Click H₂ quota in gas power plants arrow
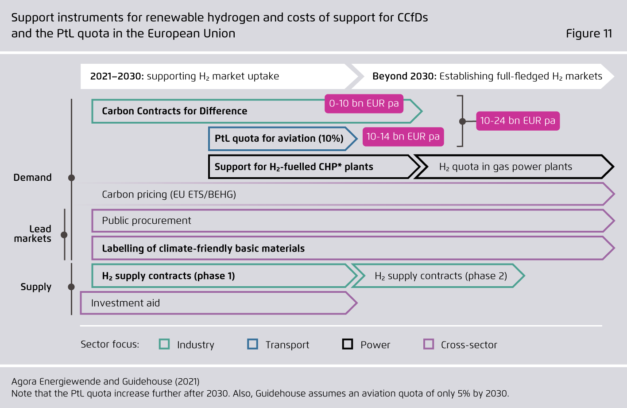 (x=514, y=167)
